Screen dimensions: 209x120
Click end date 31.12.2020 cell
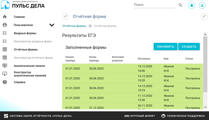coord(96,108)
